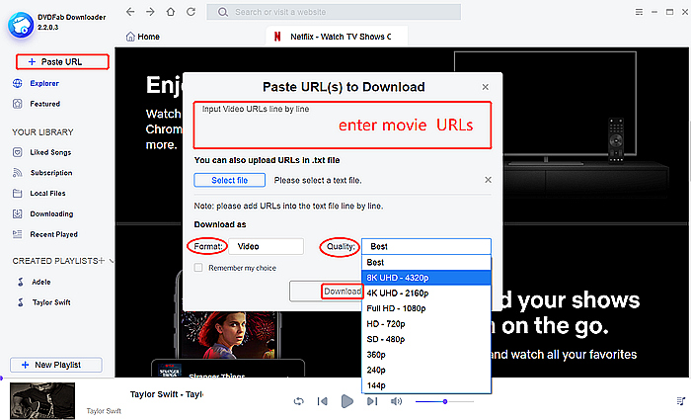Click the Paste URL button in sidebar
691x420 pixels.
pyautogui.click(x=60, y=62)
